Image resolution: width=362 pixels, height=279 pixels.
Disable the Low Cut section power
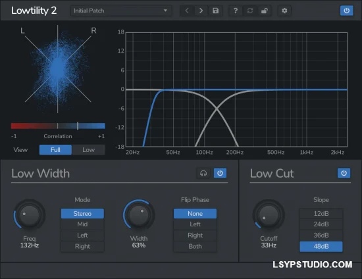pyautogui.click(x=344, y=173)
